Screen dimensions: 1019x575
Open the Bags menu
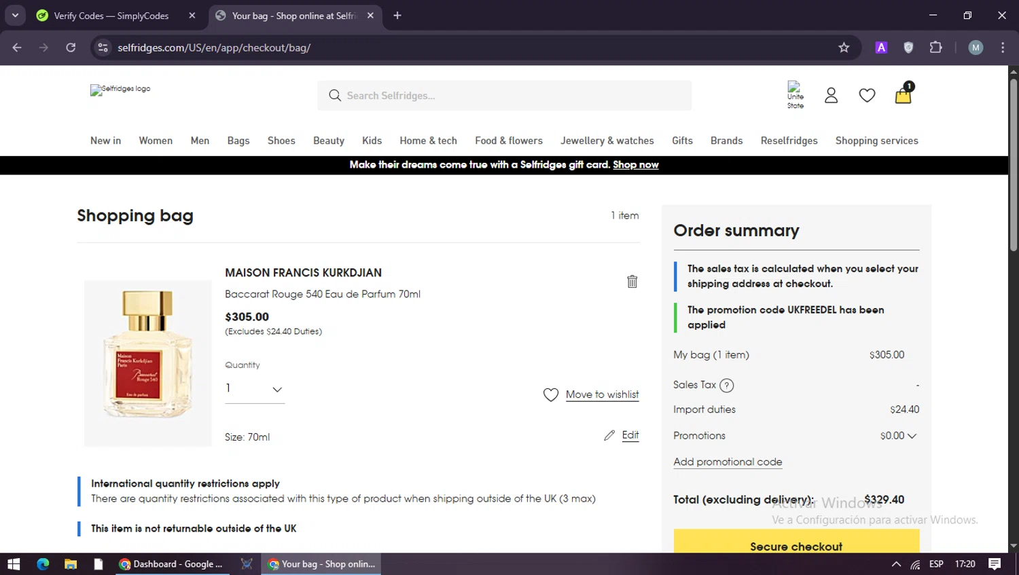pos(238,141)
